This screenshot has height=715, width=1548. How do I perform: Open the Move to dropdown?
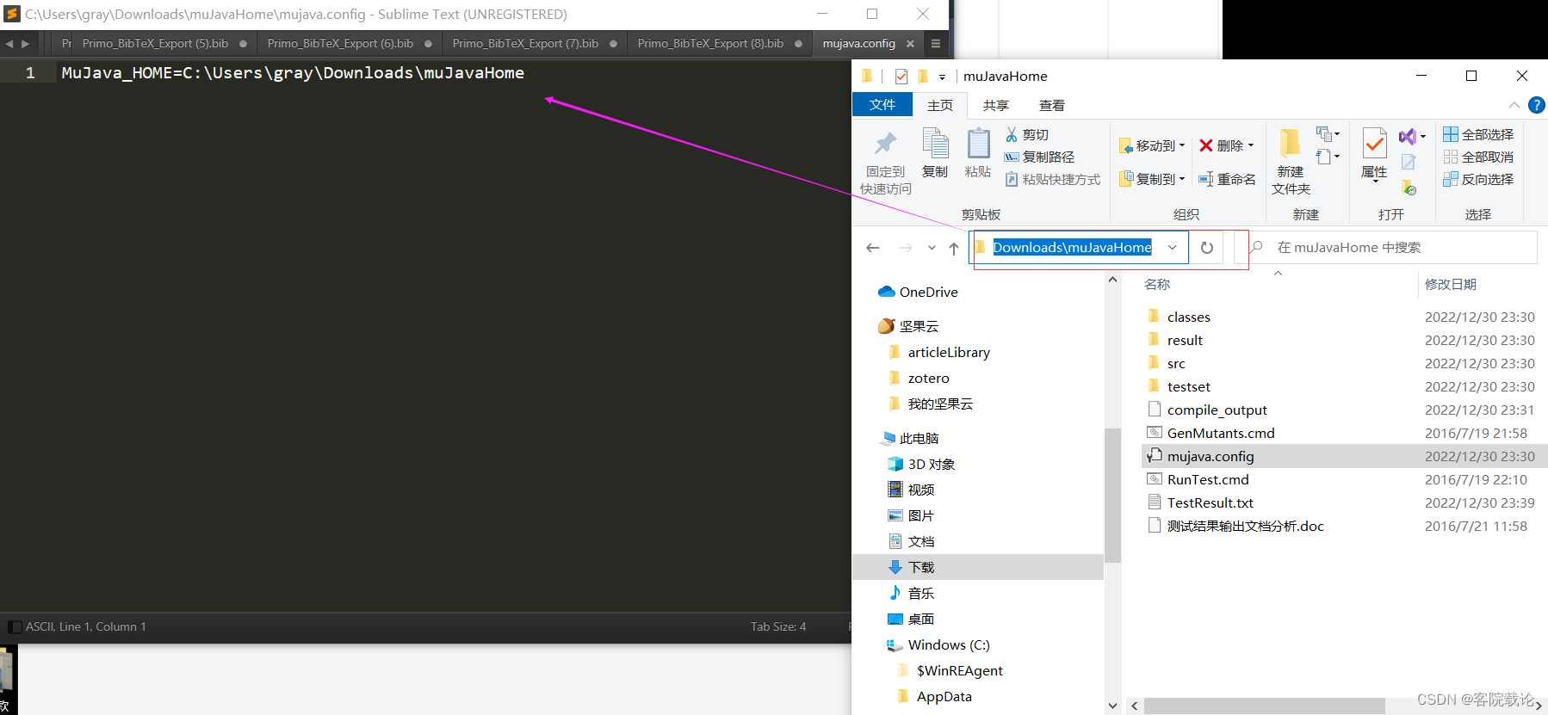pyautogui.click(x=1152, y=145)
